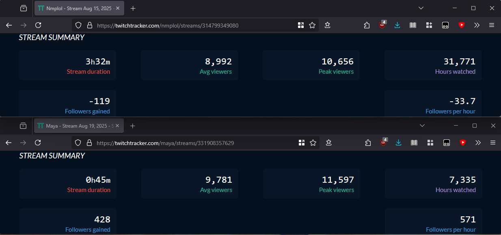This screenshot has height=235, width=501.
Task: Show downloads in Maya window
Action: click(x=399, y=143)
